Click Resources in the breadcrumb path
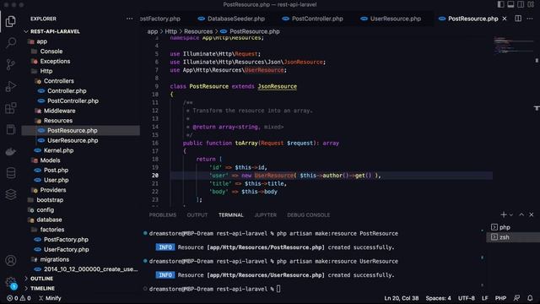Viewport: 540px width, 304px height. [198, 31]
